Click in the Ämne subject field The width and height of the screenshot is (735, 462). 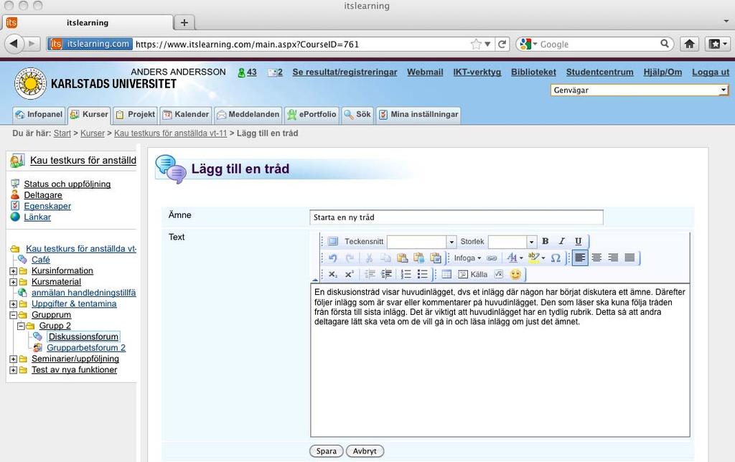[x=456, y=217]
